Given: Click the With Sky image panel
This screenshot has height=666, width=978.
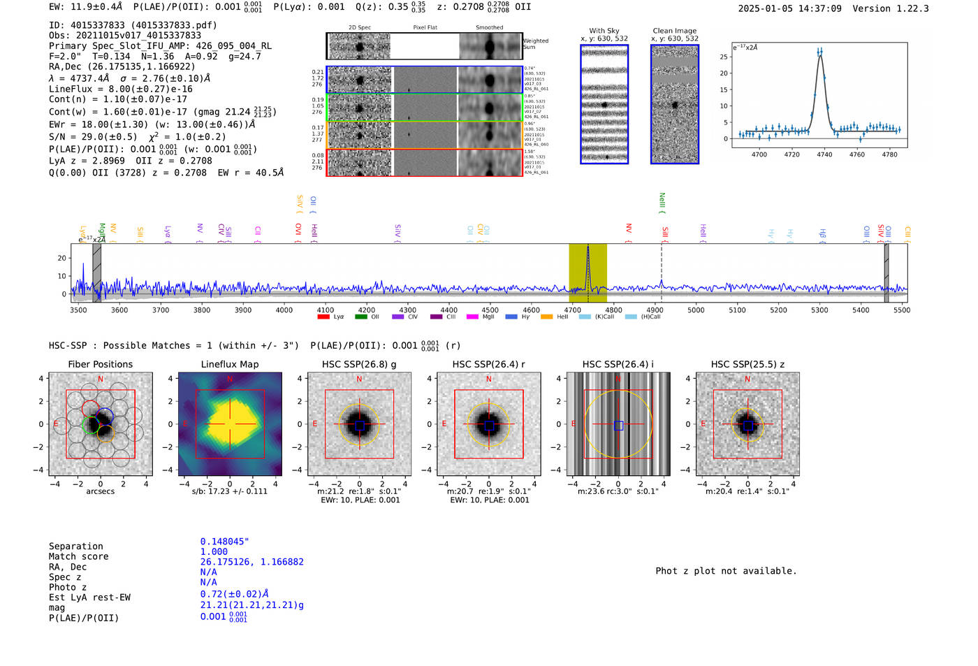Looking at the screenshot, I should point(604,104).
